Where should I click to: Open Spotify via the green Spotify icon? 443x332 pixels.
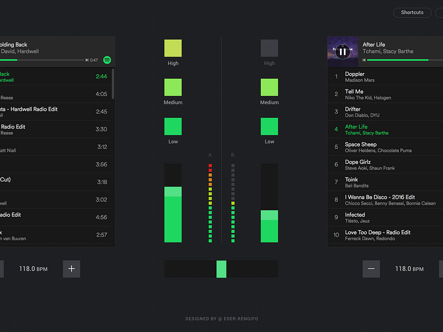[x=106, y=60]
